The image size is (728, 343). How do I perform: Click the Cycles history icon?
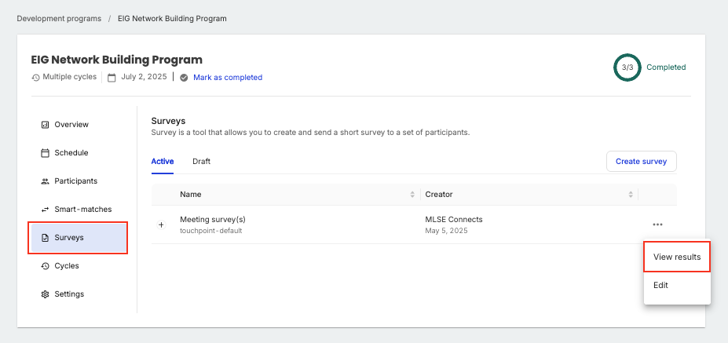tap(45, 266)
